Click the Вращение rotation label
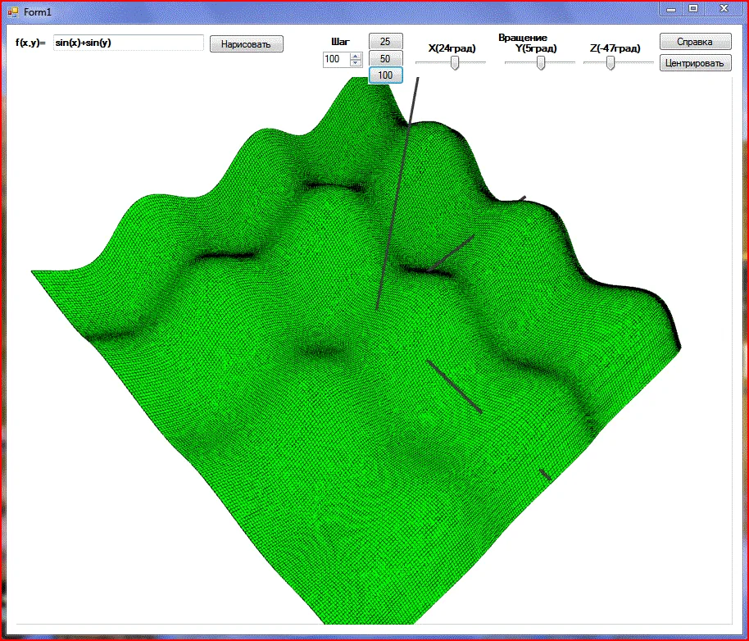The width and height of the screenshot is (749, 641). 523,38
